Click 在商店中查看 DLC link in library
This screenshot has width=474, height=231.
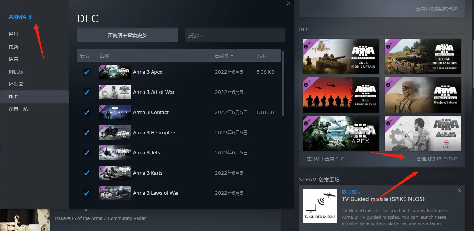325,159
